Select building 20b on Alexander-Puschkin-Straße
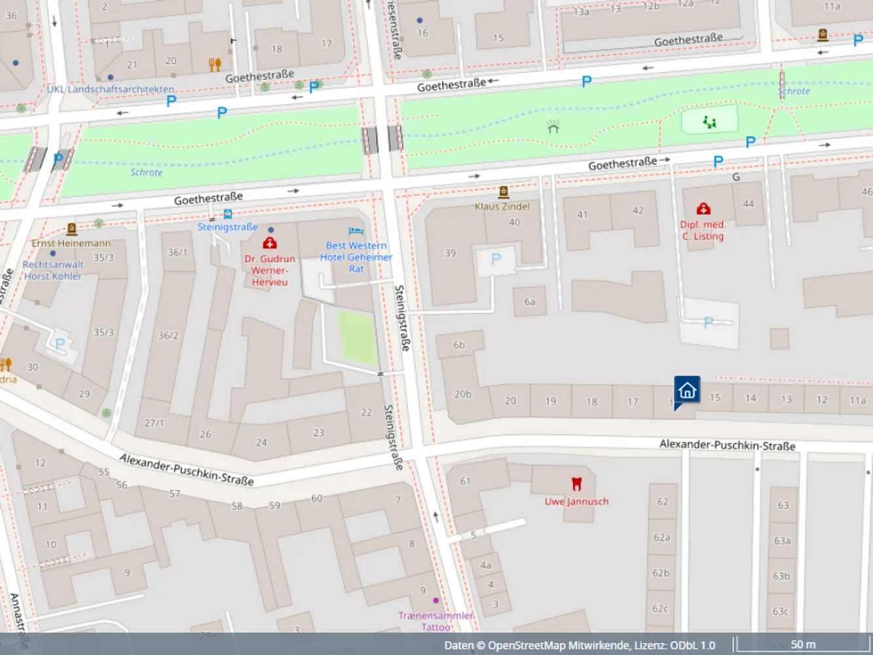Image resolution: width=873 pixels, height=655 pixels. coord(462,394)
